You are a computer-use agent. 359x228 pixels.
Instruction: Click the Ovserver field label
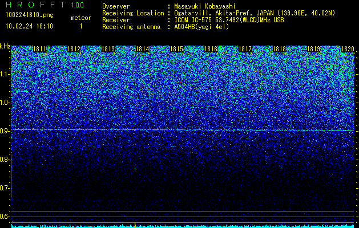116,6
